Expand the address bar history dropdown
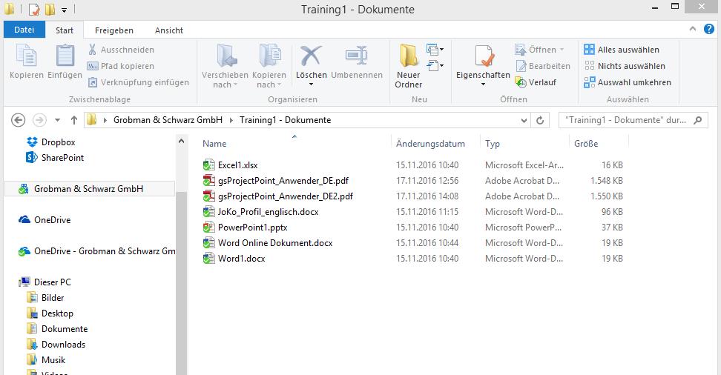The height and width of the screenshot is (375, 721). (524, 120)
